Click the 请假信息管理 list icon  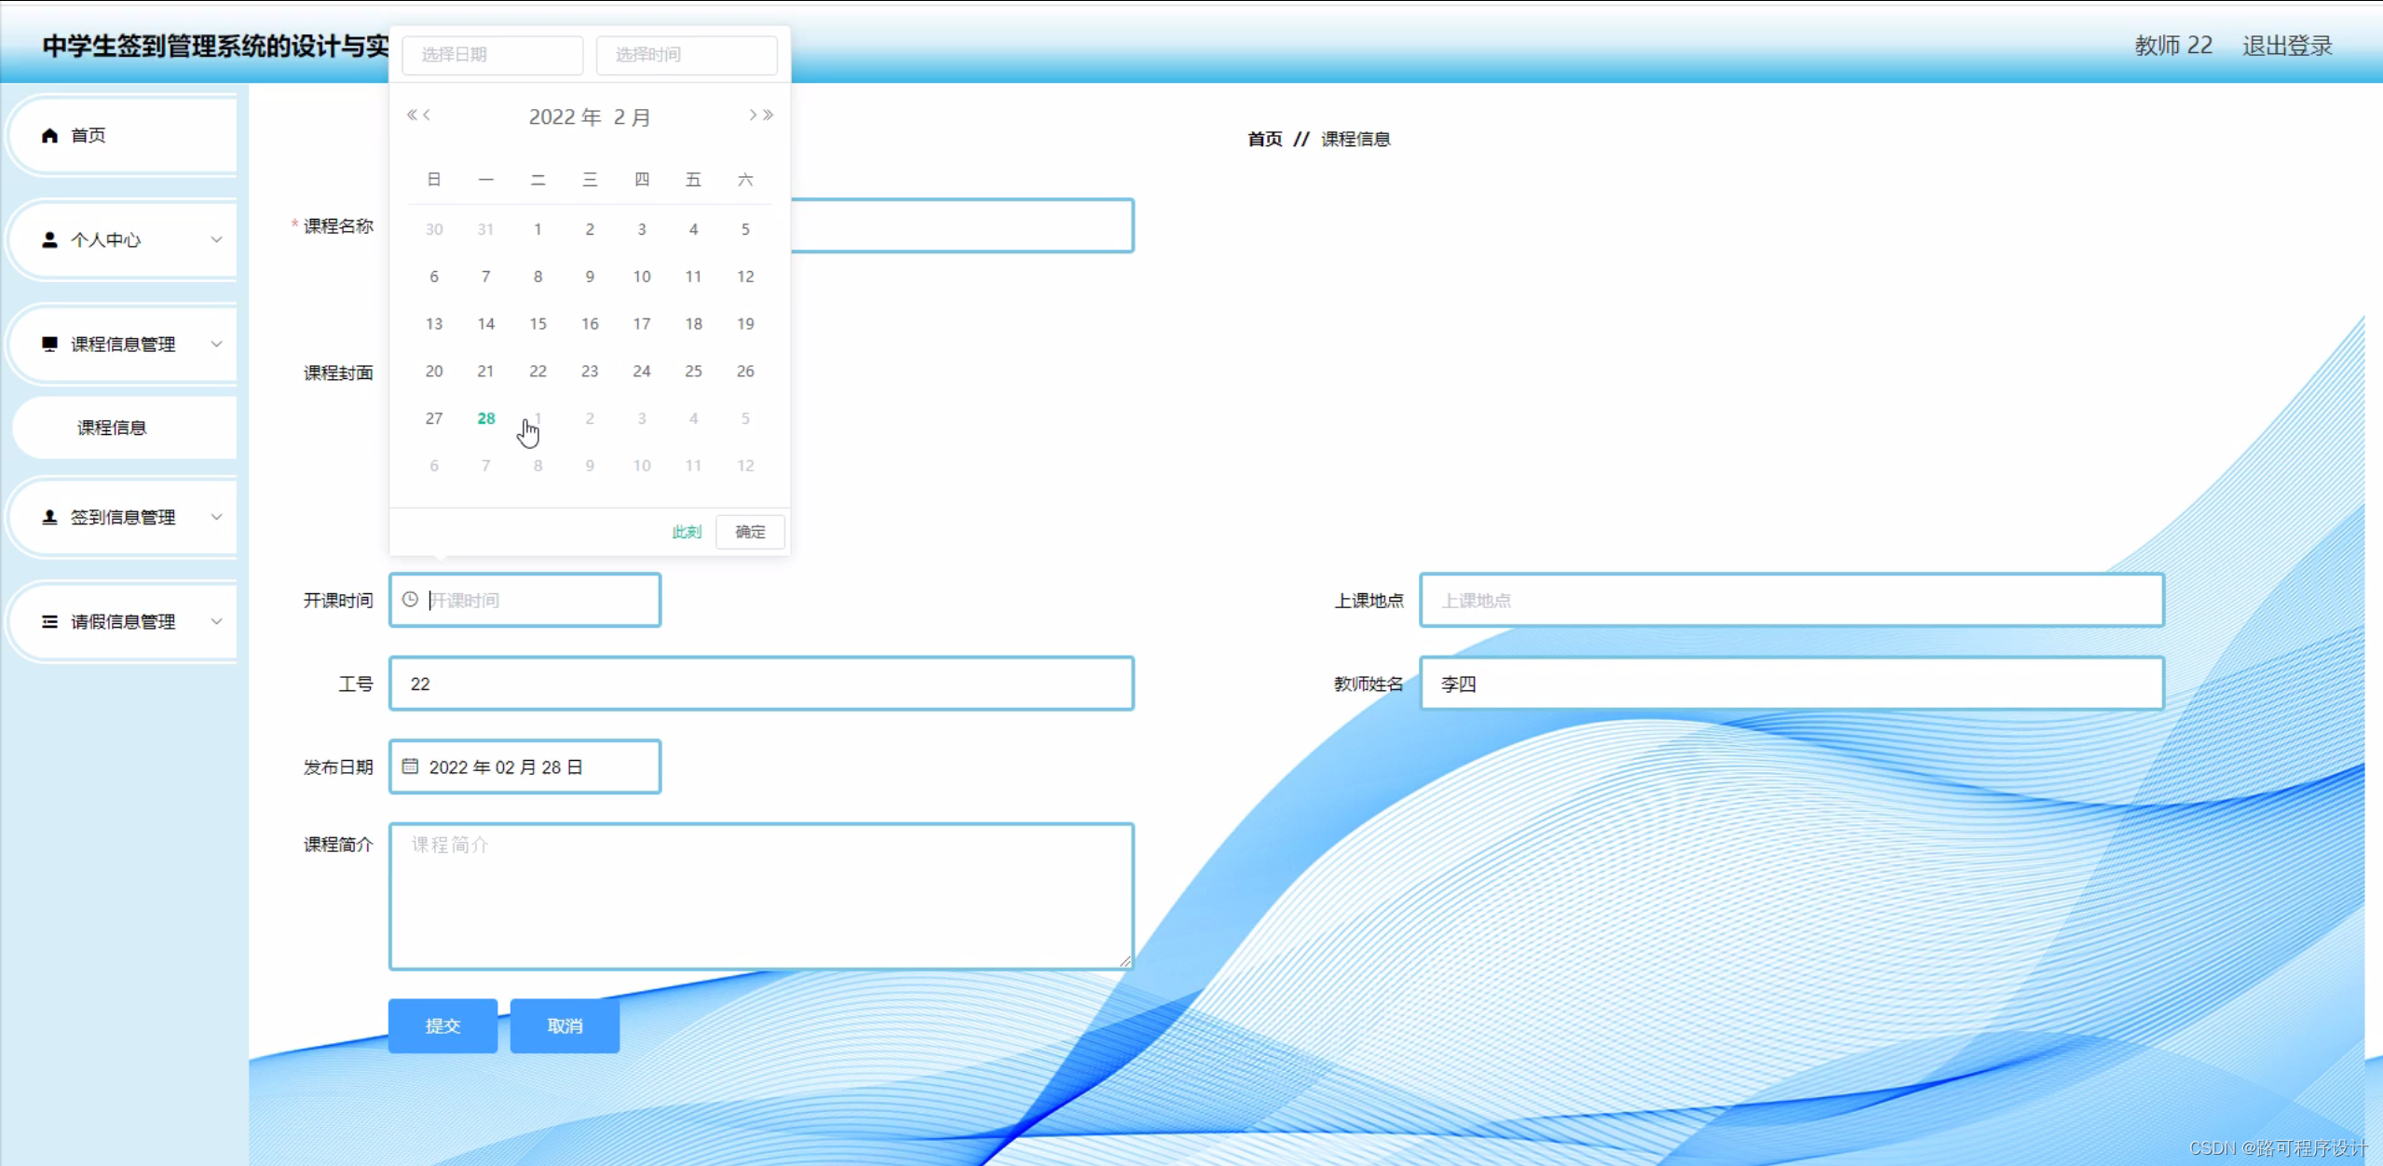pos(50,621)
